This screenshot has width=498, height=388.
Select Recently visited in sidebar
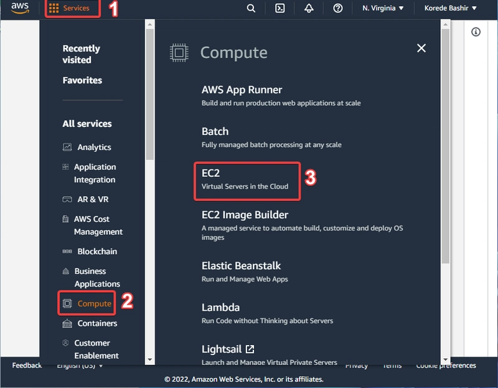click(x=82, y=54)
